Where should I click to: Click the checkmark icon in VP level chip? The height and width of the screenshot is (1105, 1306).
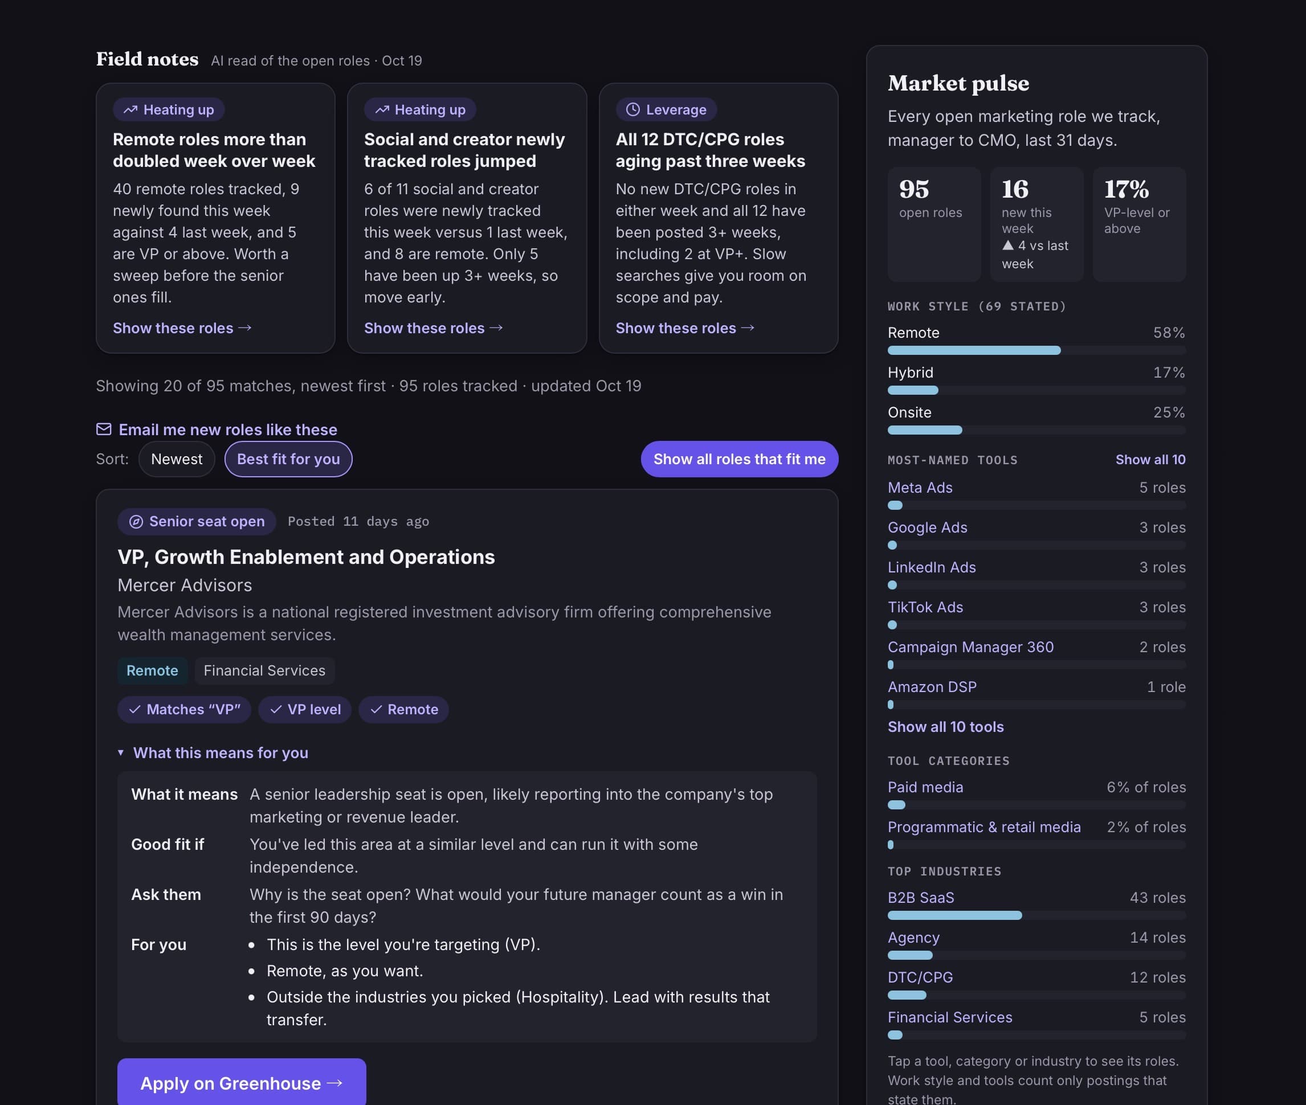point(276,710)
